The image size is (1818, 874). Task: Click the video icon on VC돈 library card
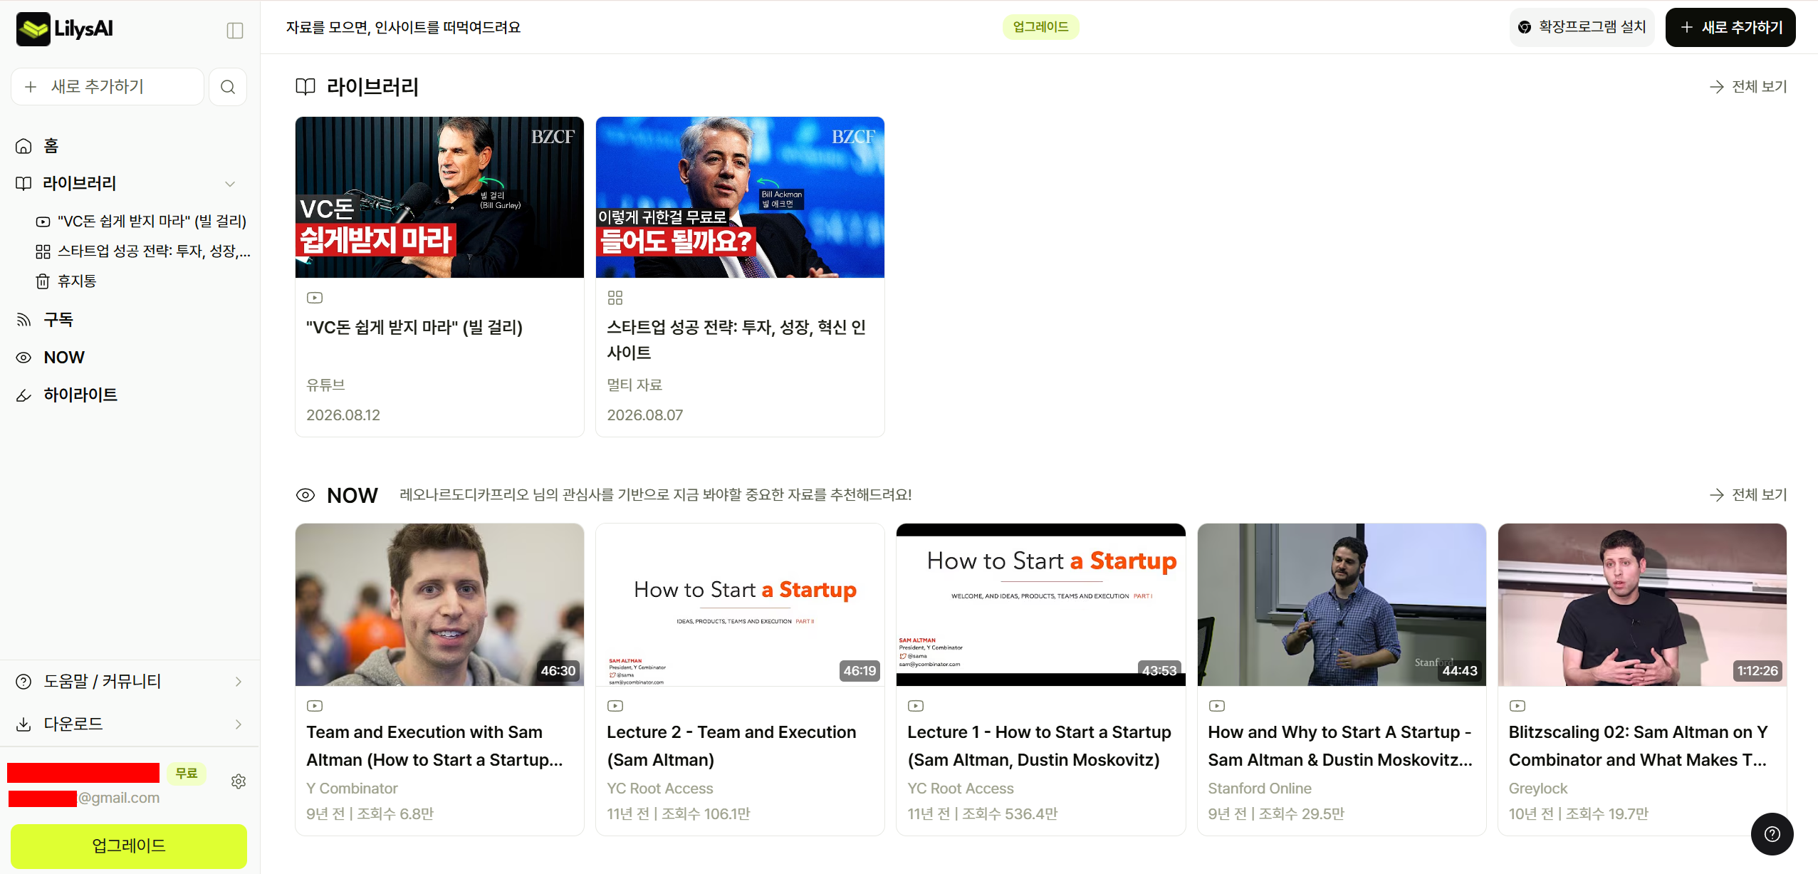(x=315, y=298)
